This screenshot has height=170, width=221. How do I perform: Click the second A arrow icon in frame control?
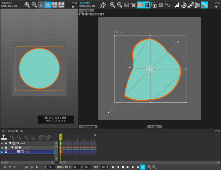(x=48, y=137)
